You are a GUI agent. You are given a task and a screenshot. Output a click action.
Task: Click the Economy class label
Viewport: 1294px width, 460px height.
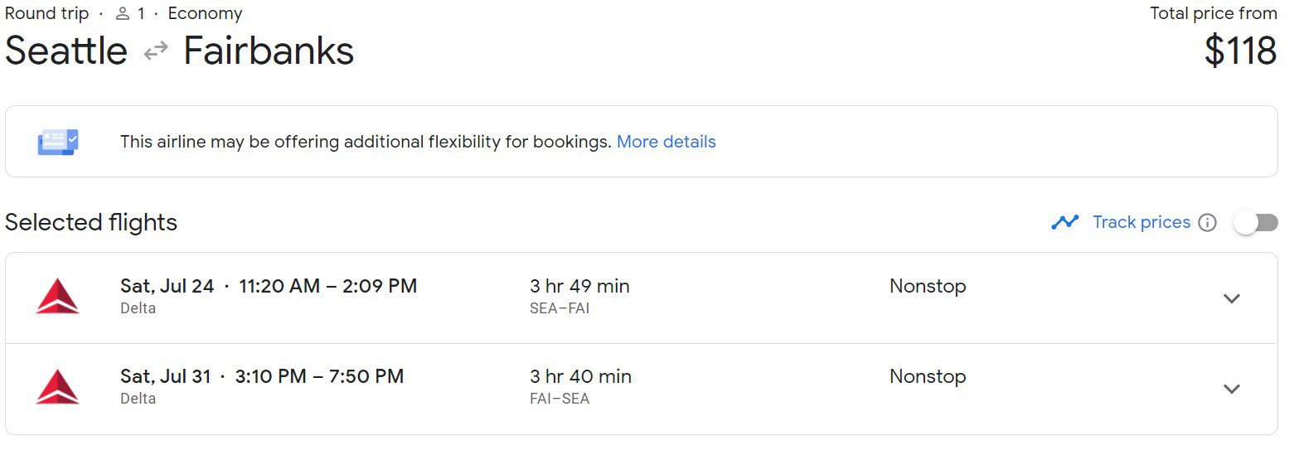click(206, 14)
